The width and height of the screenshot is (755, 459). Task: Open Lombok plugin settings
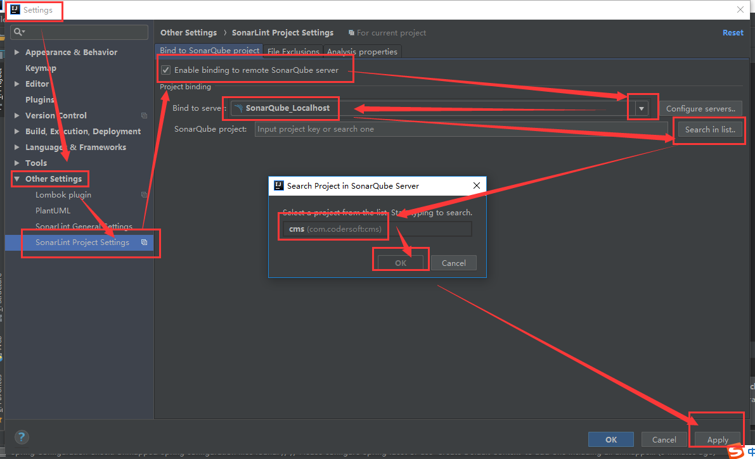tap(63, 195)
